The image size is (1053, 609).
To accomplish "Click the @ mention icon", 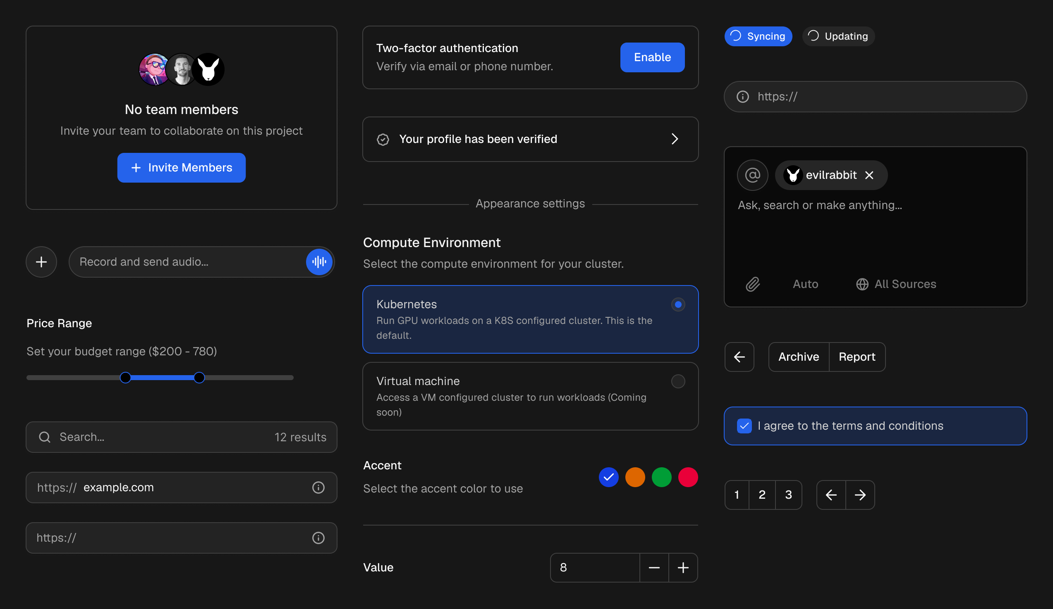I will point(752,175).
